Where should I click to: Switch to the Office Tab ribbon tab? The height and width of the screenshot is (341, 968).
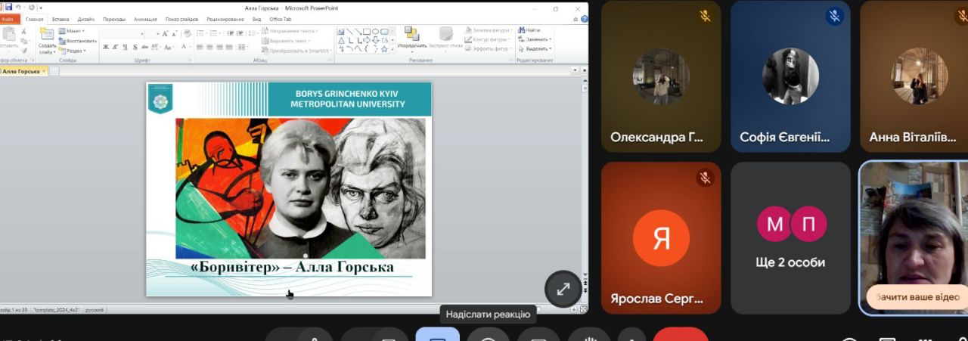(280, 19)
